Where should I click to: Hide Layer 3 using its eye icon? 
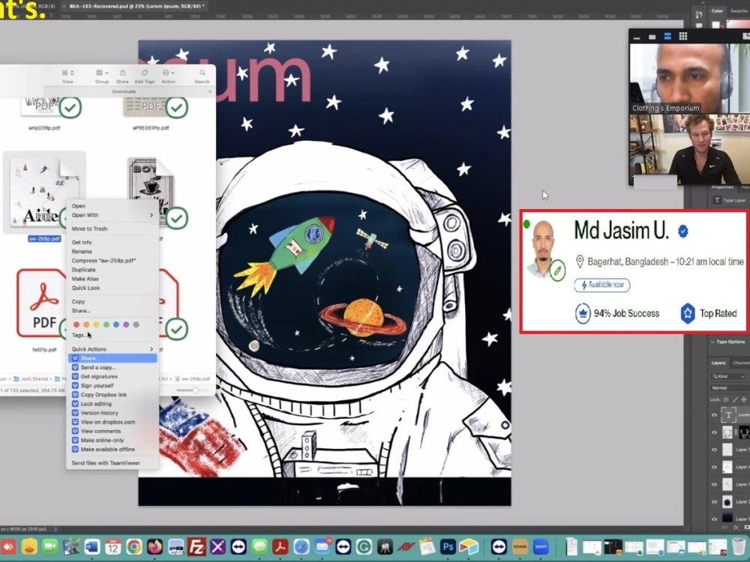click(715, 484)
